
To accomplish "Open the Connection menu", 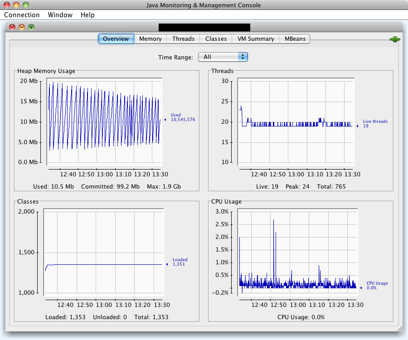I will point(22,15).
